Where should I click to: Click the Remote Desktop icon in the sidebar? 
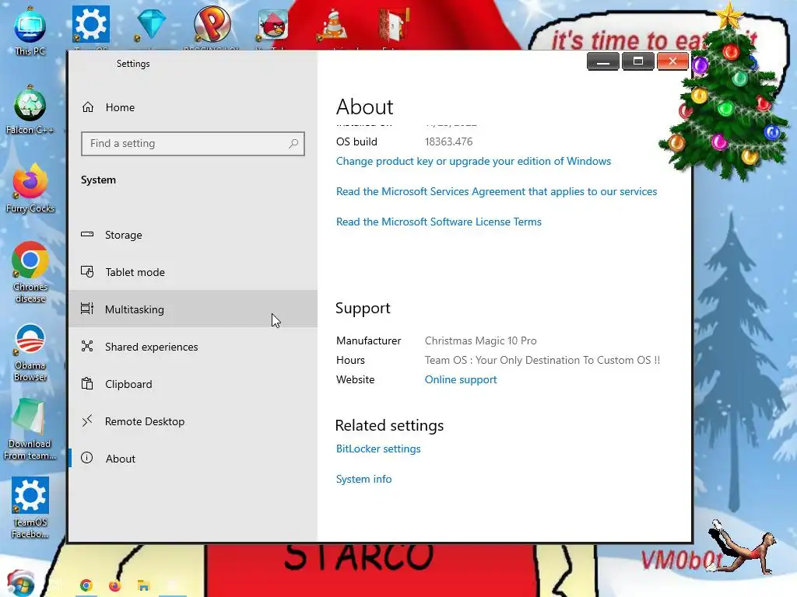(87, 421)
